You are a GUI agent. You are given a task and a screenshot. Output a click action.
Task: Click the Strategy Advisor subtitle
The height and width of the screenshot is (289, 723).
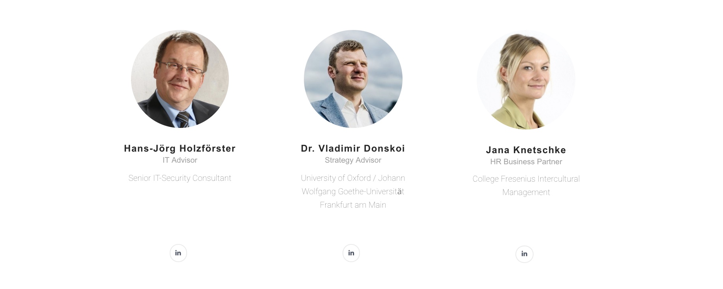coord(353,160)
